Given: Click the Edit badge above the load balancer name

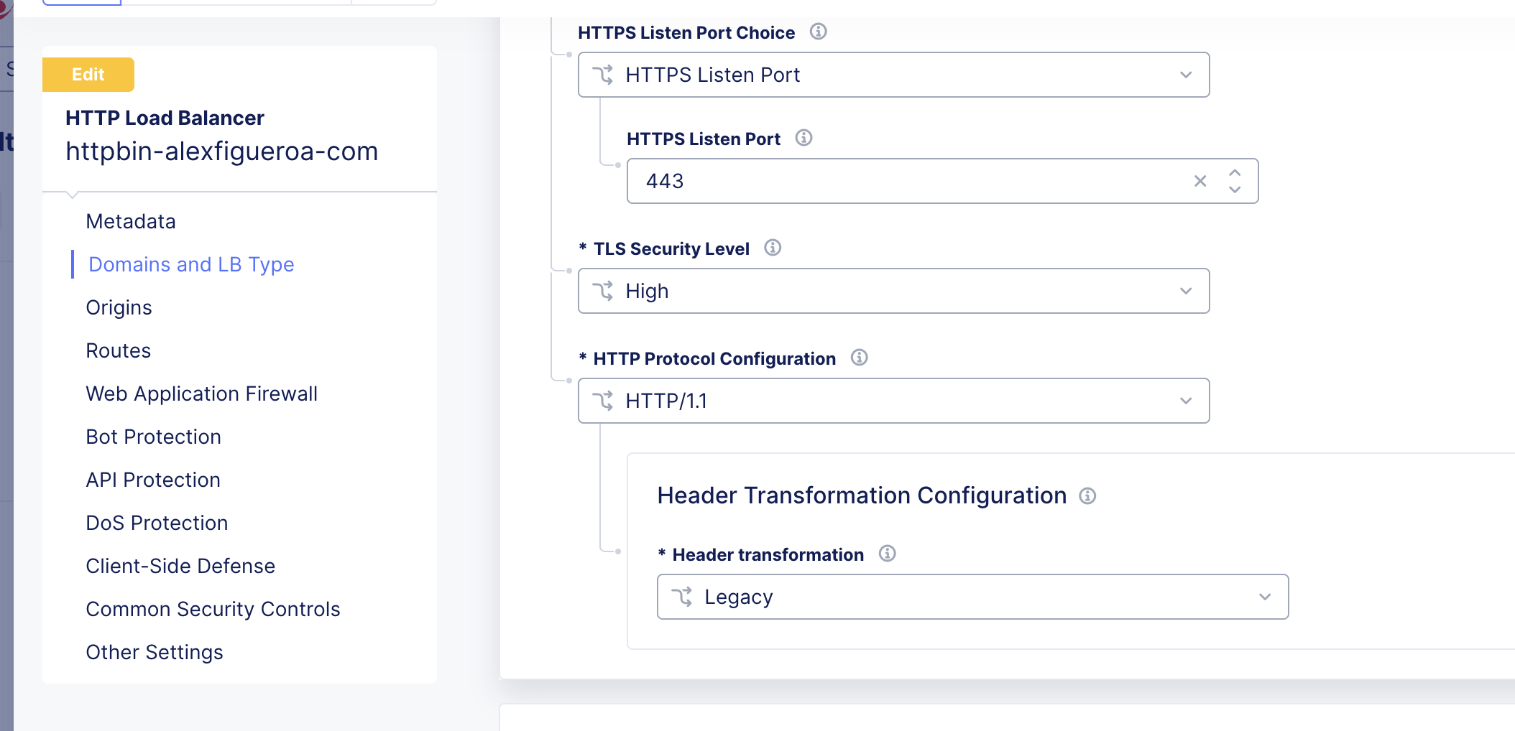Looking at the screenshot, I should coord(88,74).
